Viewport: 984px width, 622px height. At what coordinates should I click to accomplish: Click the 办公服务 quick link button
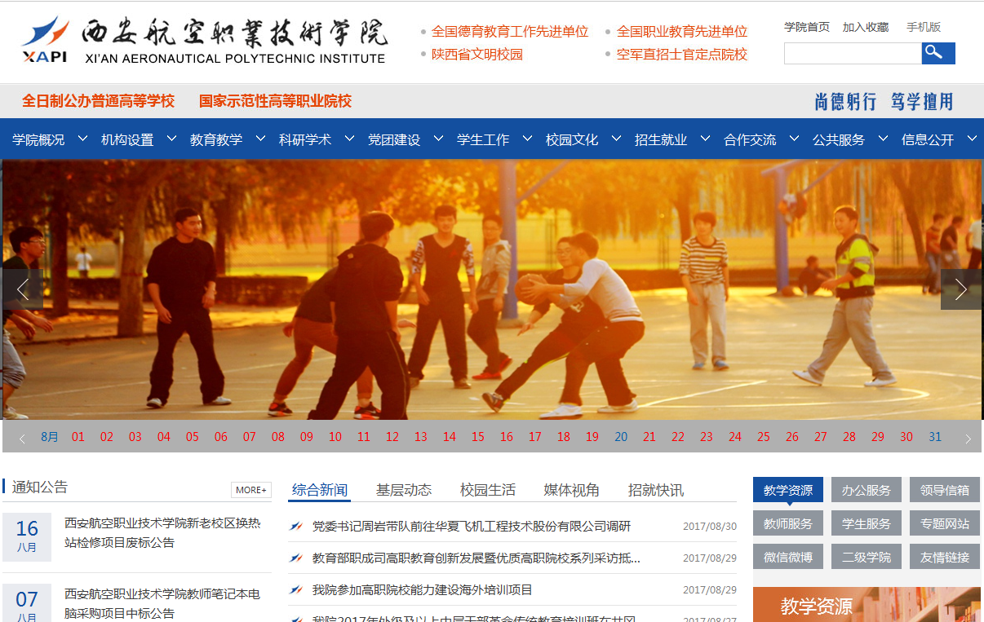[867, 490]
